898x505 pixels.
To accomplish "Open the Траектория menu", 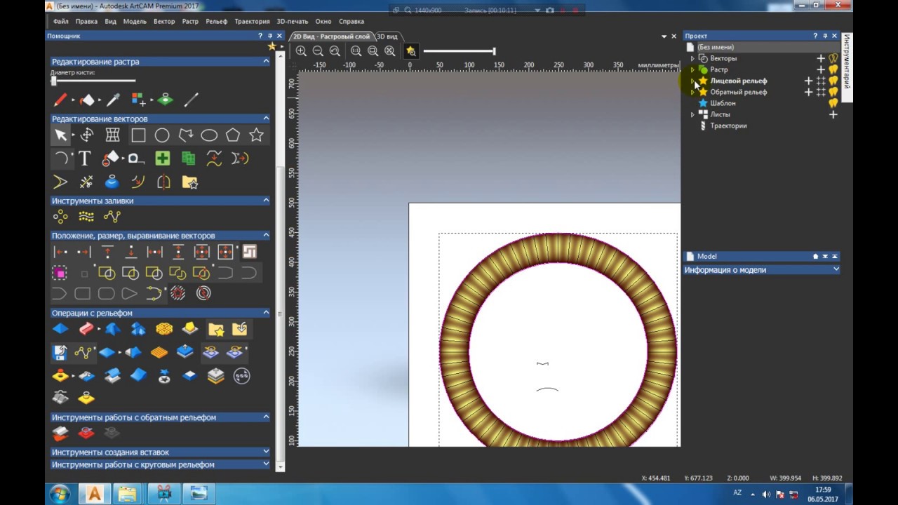I will click(x=252, y=21).
